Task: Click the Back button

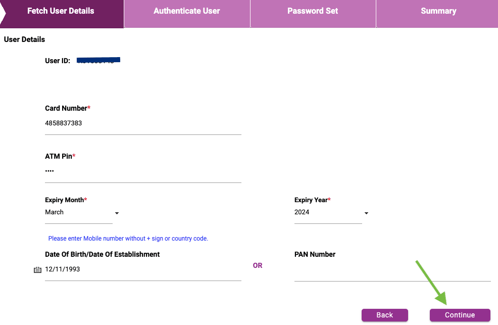Action: tap(385, 315)
